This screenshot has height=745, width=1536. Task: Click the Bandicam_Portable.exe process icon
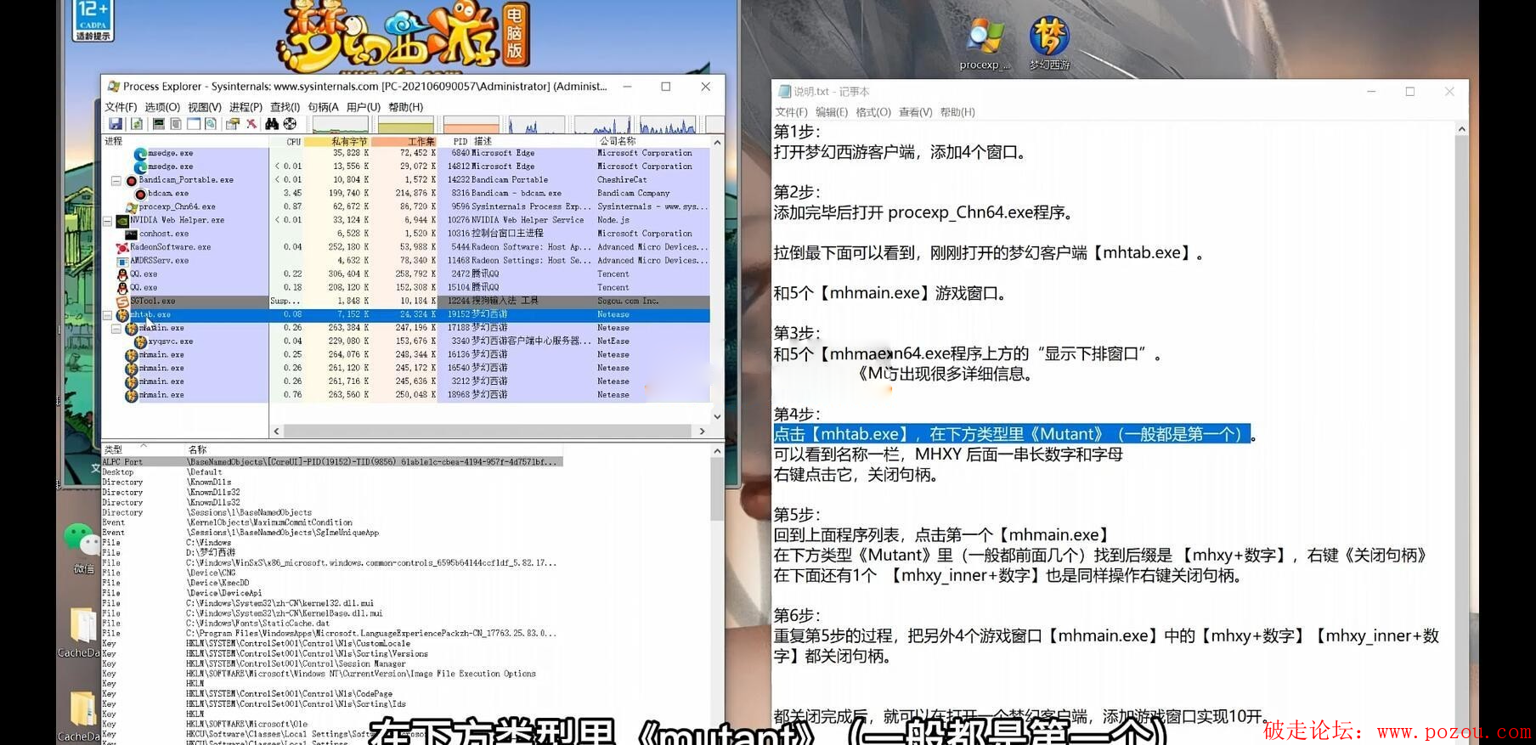coord(132,181)
